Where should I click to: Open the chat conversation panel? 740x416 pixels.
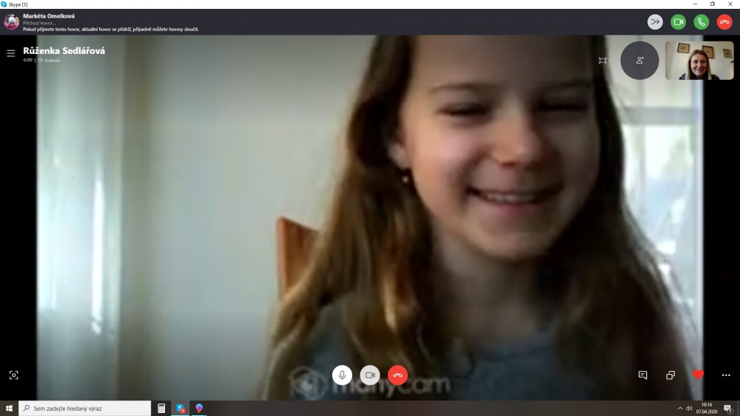click(x=643, y=375)
